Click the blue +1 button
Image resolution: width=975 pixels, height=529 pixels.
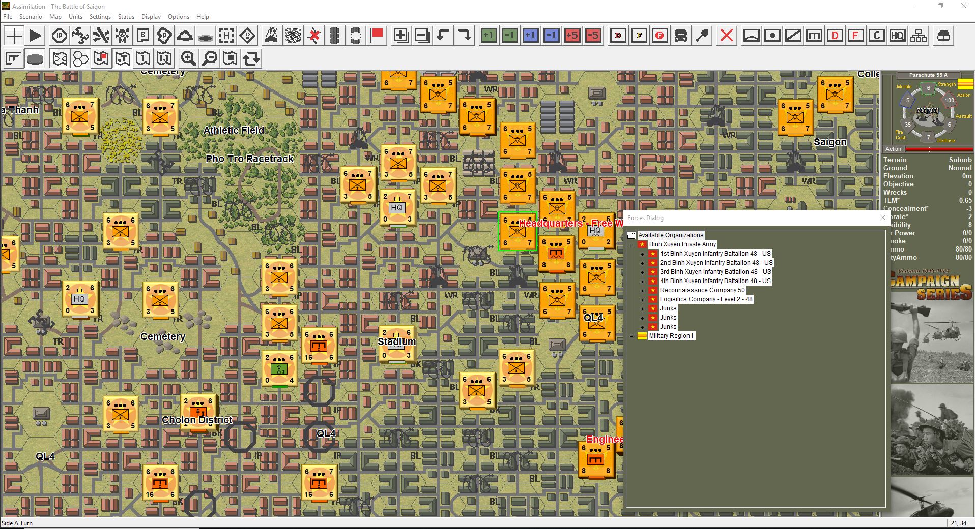(x=530, y=36)
